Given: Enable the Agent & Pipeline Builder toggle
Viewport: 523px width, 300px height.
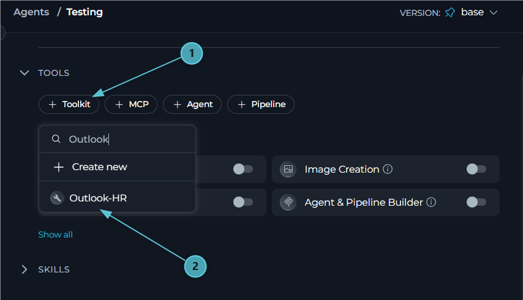Looking at the screenshot, I should point(476,202).
